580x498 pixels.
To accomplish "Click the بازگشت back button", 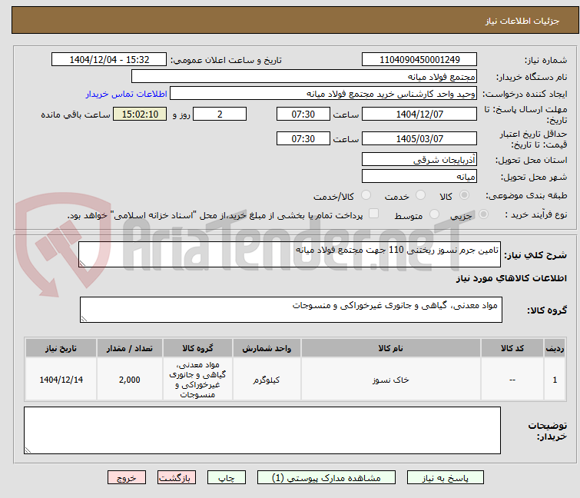I will pyautogui.click(x=177, y=478).
